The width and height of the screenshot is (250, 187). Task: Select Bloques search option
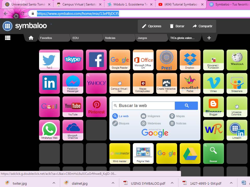tap(121, 123)
